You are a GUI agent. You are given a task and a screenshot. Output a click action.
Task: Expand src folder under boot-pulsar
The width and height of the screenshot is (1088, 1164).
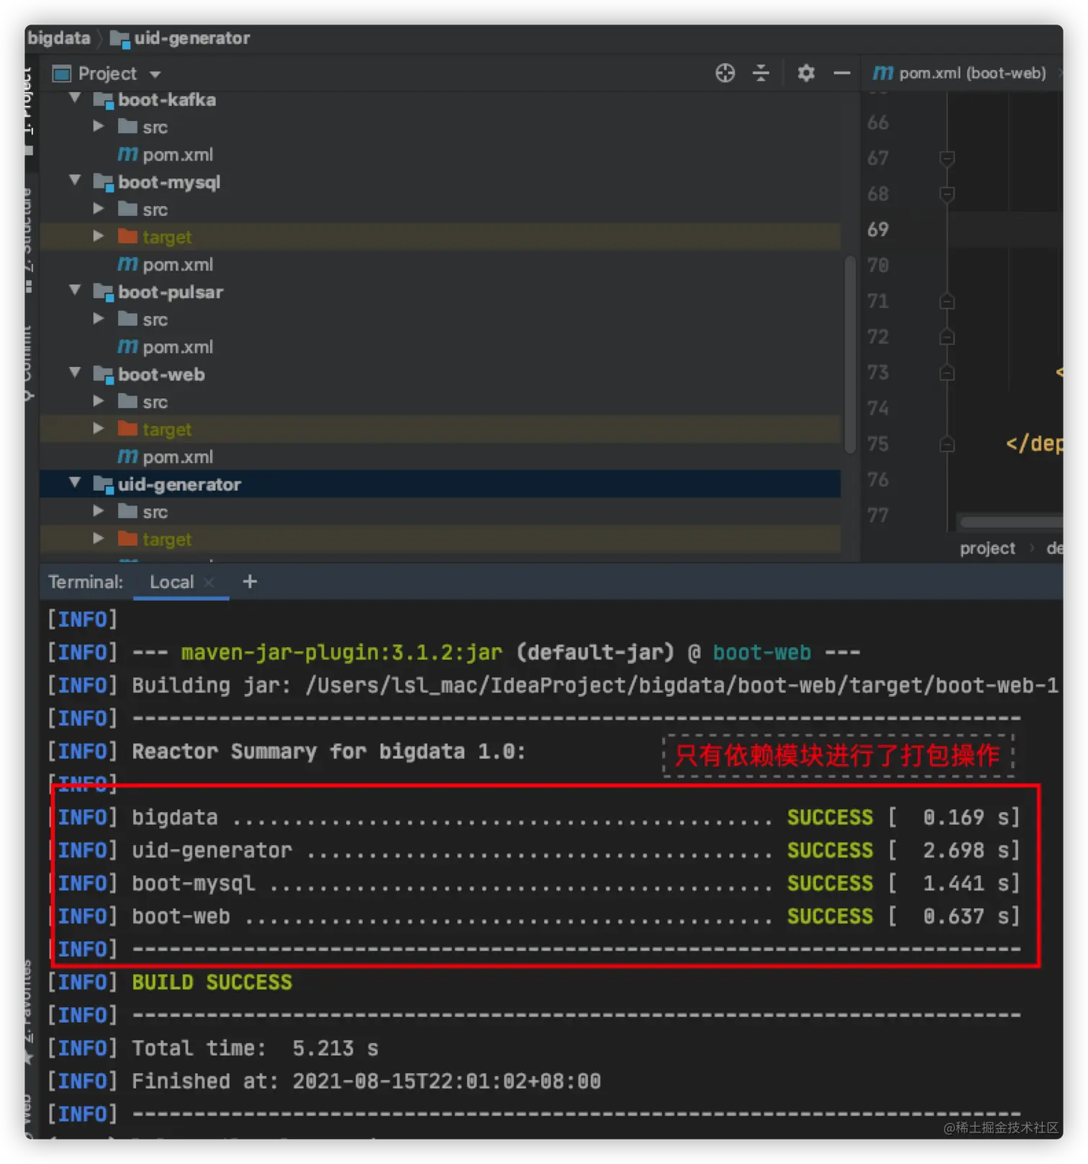(99, 318)
